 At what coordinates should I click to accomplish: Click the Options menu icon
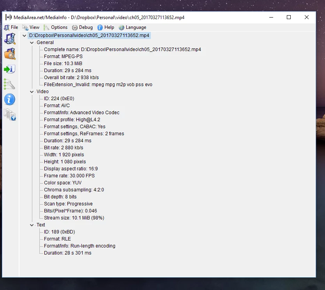click(46, 28)
